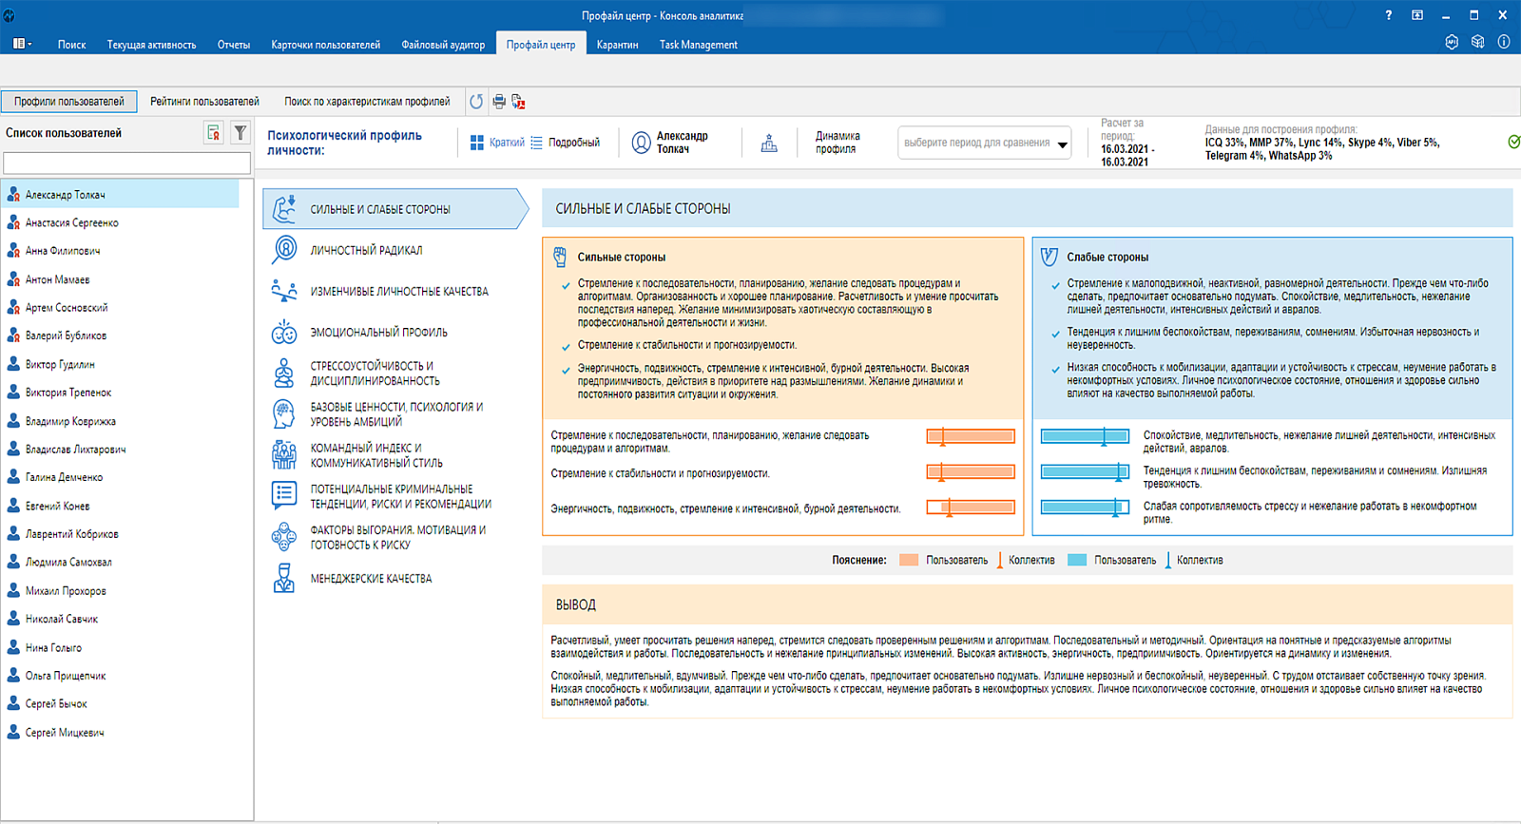Click the orange Пользователь legend swatch
This screenshot has height=824, width=1521.
click(909, 560)
